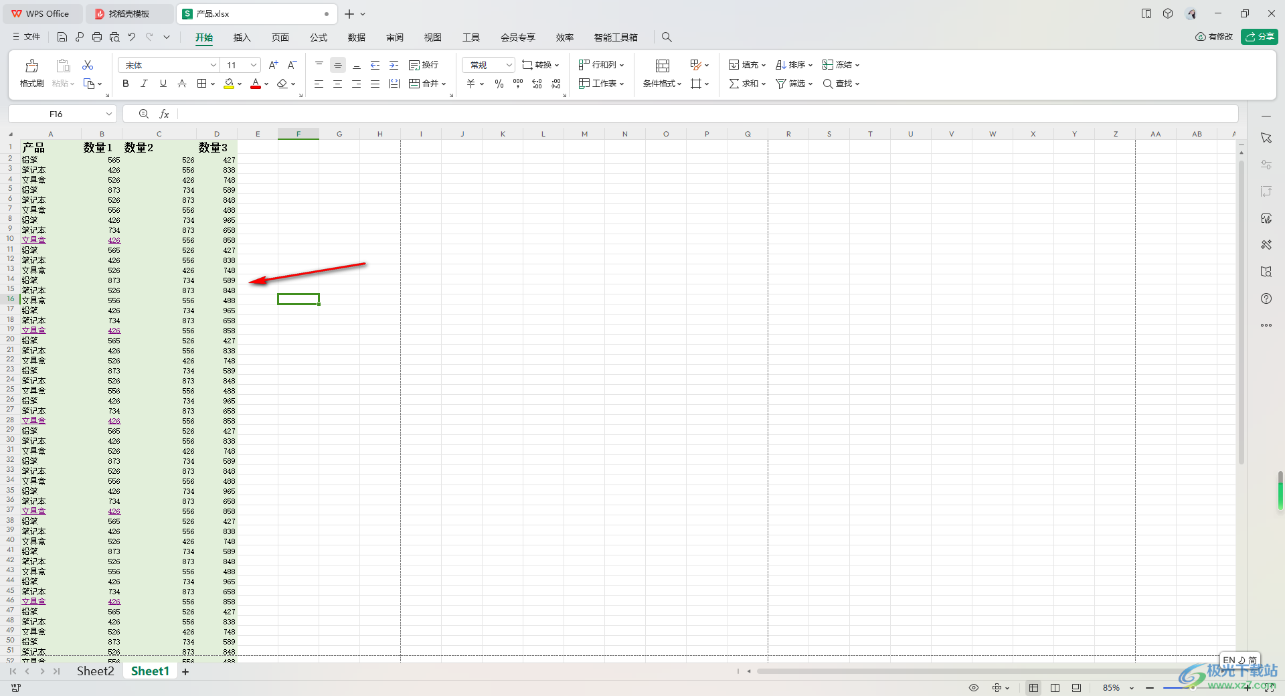This screenshot has width=1285, height=696.
Task: Click the Find (查找) button
Action: 841,84
